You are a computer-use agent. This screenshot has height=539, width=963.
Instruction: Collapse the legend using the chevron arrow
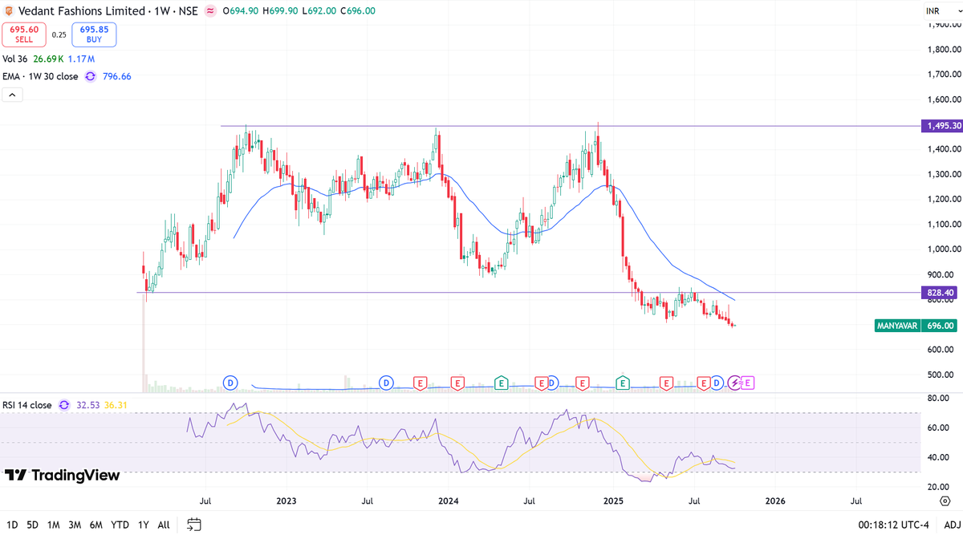pos(12,95)
